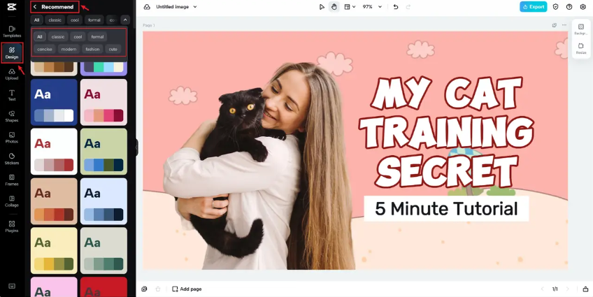Filter themes by the fashion style

point(92,49)
